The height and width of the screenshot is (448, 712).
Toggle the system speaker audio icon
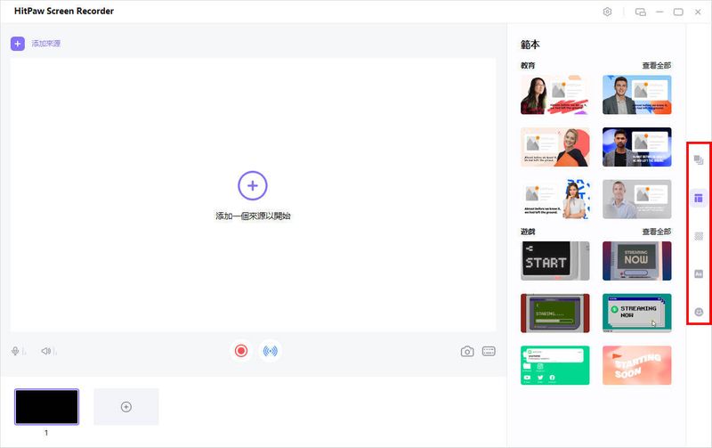pyautogui.click(x=46, y=351)
